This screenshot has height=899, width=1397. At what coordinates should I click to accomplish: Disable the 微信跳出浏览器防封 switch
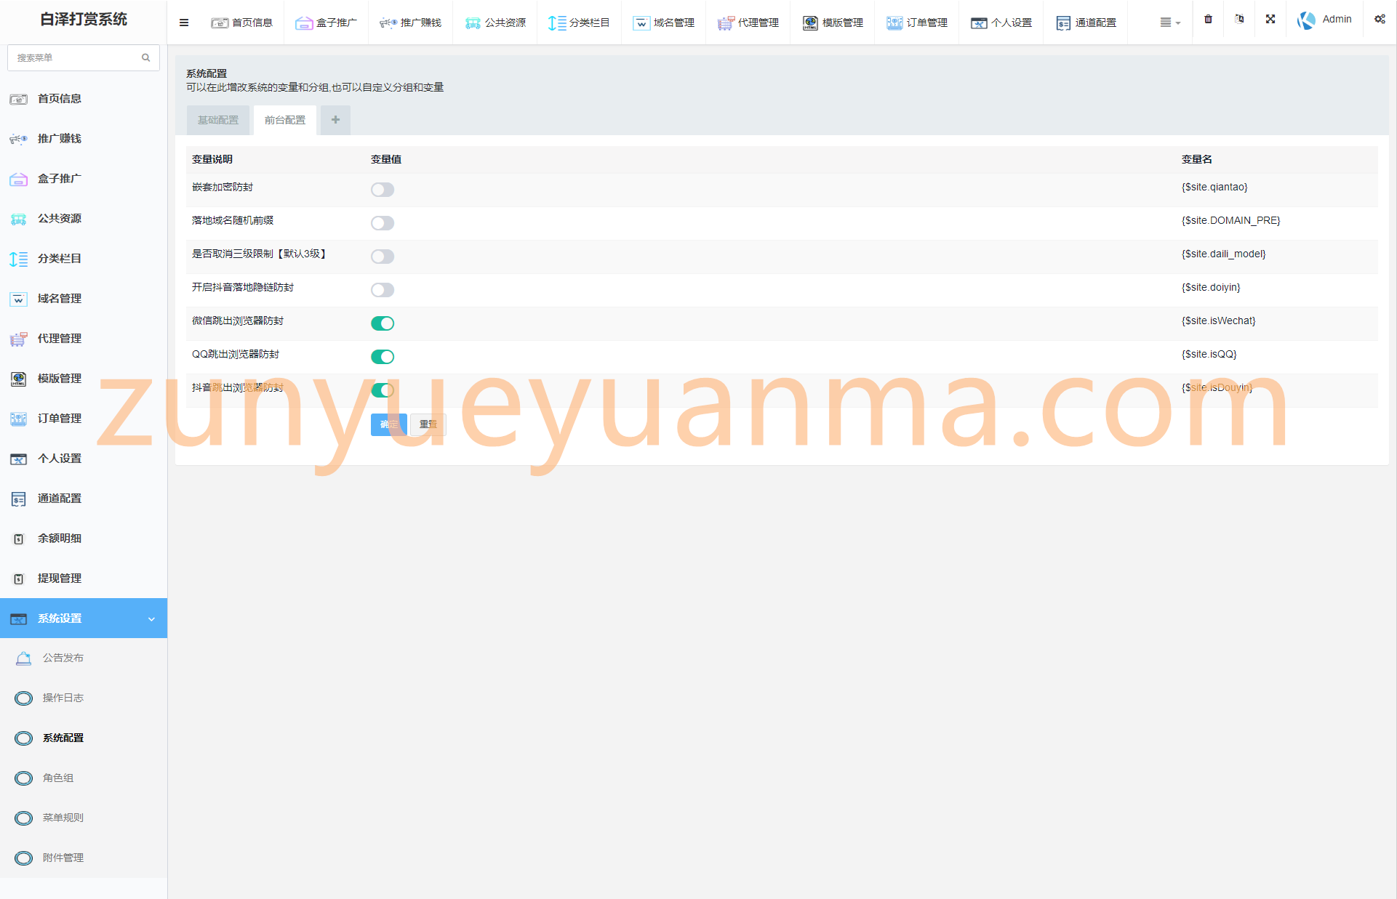tap(383, 323)
